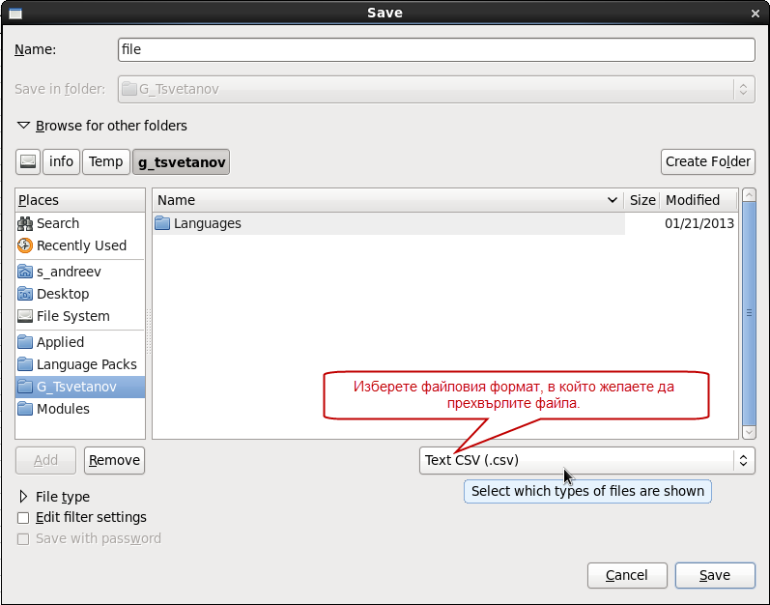Select Language Packs bookmark folder
The height and width of the screenshot is (605, 770).
pyautogui.click(x=86, y=364)
